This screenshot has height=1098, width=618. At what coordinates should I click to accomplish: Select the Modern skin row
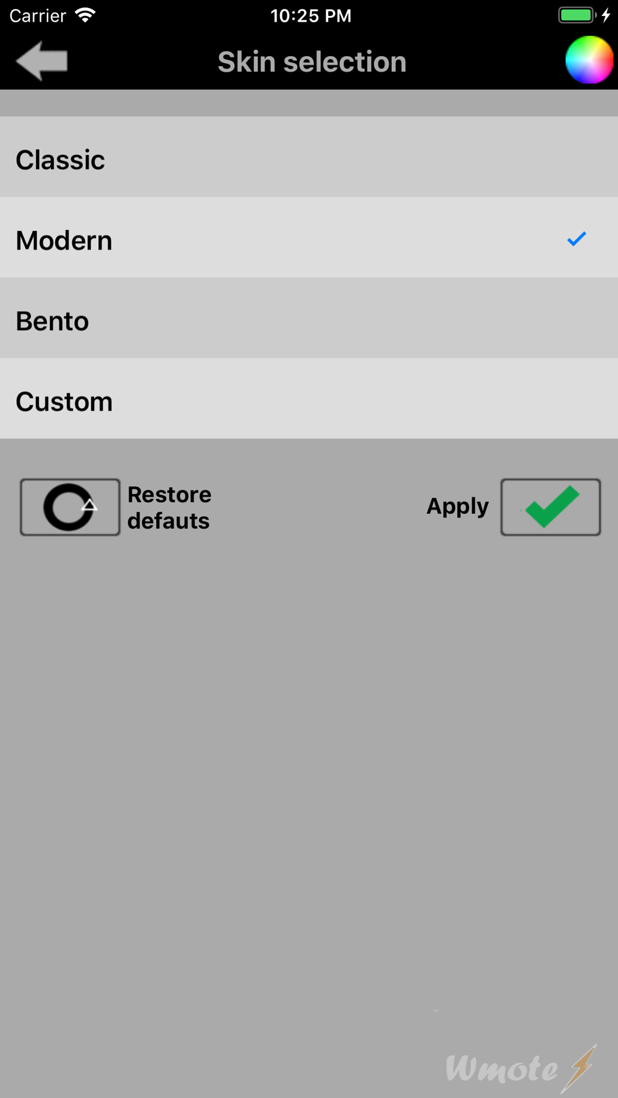(x=309, y=238)
